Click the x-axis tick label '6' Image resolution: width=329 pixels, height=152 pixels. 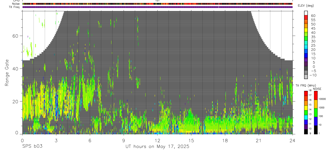point(90,140)
